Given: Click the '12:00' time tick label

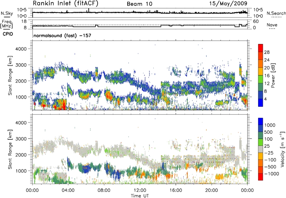Looking at the screenshot, I should point(140,190).
